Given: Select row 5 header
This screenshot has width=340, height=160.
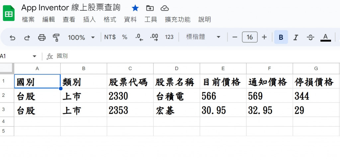Looking at the screenshot, I should [x=7, y=131].
